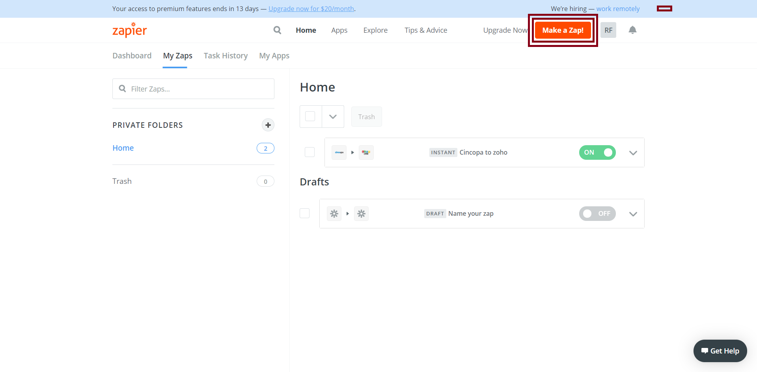Switch to the Task History tab
Image resolution: width=757 pixels, height=372 pixels.
(x=226, y=56)
